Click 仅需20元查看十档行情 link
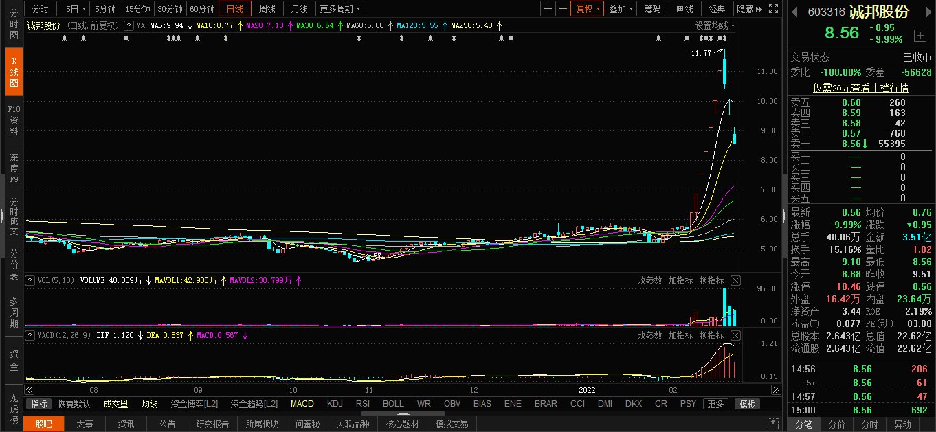Image resolution: width=936 pixels, height=432 pixels. click(860, 88)
